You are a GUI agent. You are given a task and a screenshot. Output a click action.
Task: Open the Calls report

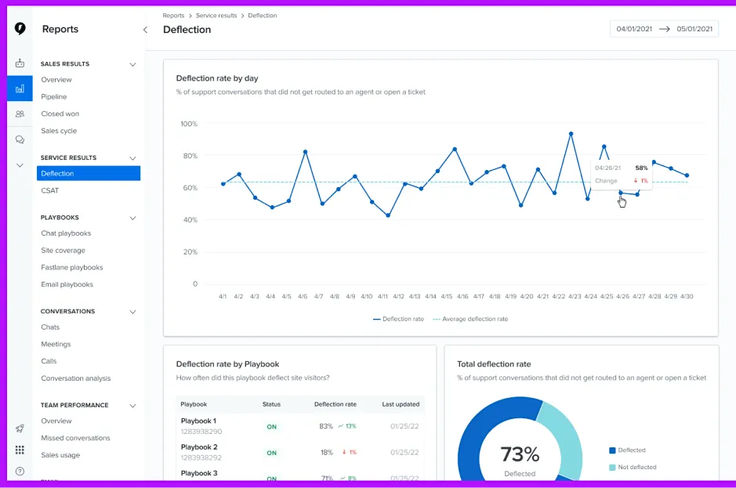click(x=49, y=361)
